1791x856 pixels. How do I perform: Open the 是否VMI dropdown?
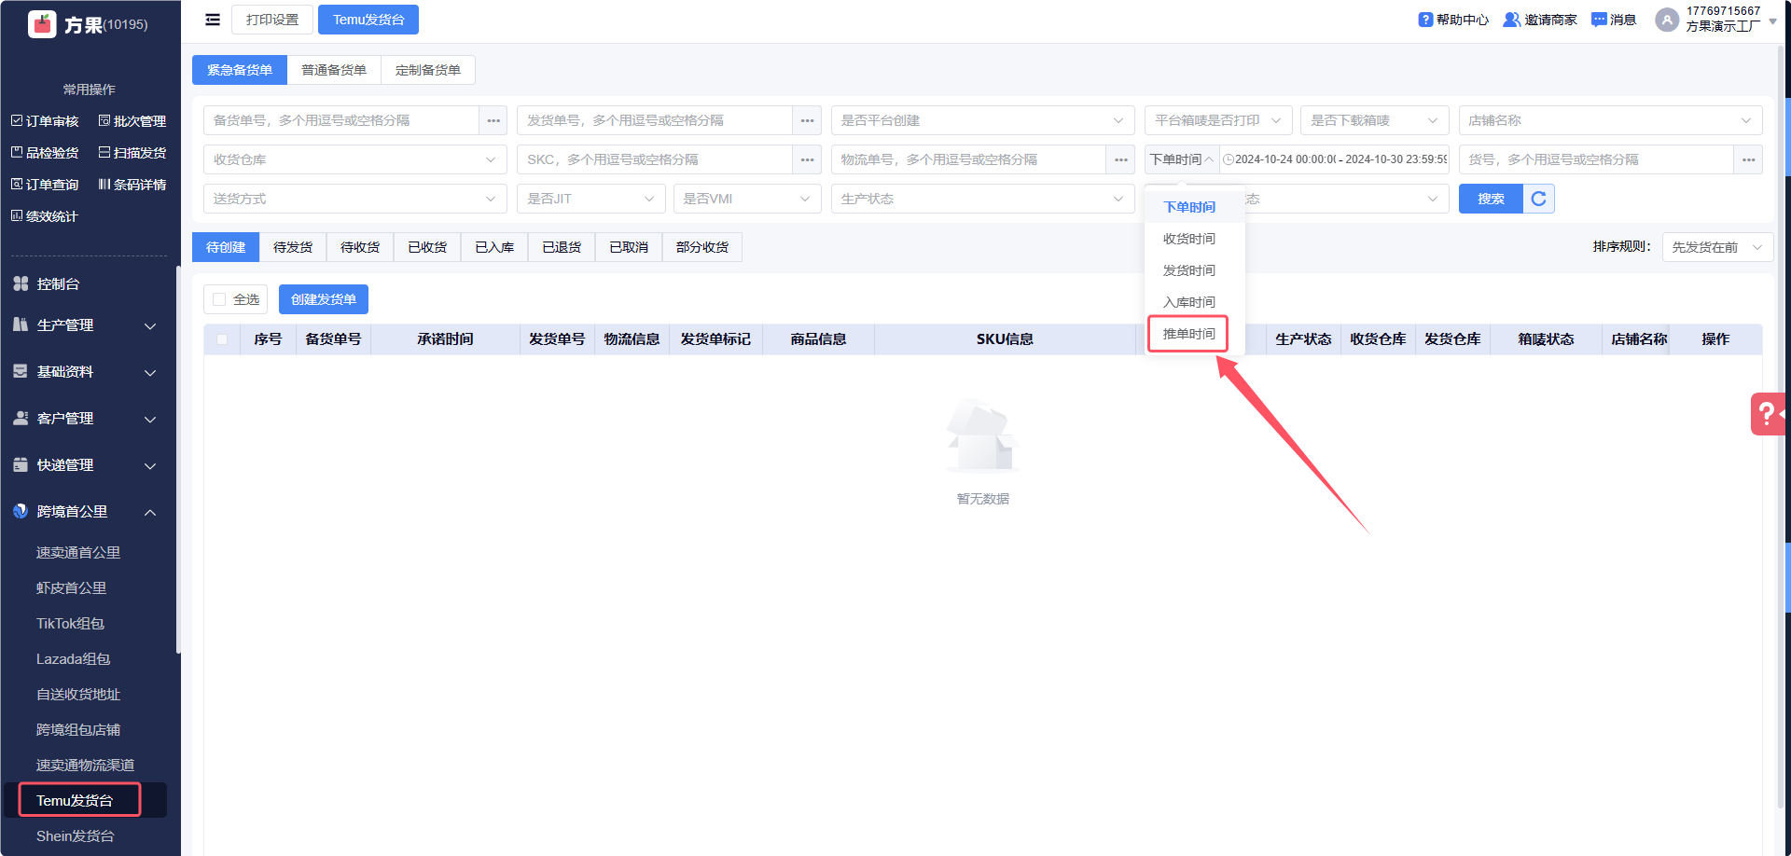747,199
